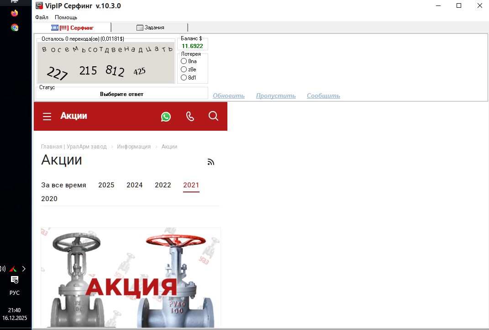Filter promotions by year 2021
This screenshot has height=330, width=489.
coord(191,185)
